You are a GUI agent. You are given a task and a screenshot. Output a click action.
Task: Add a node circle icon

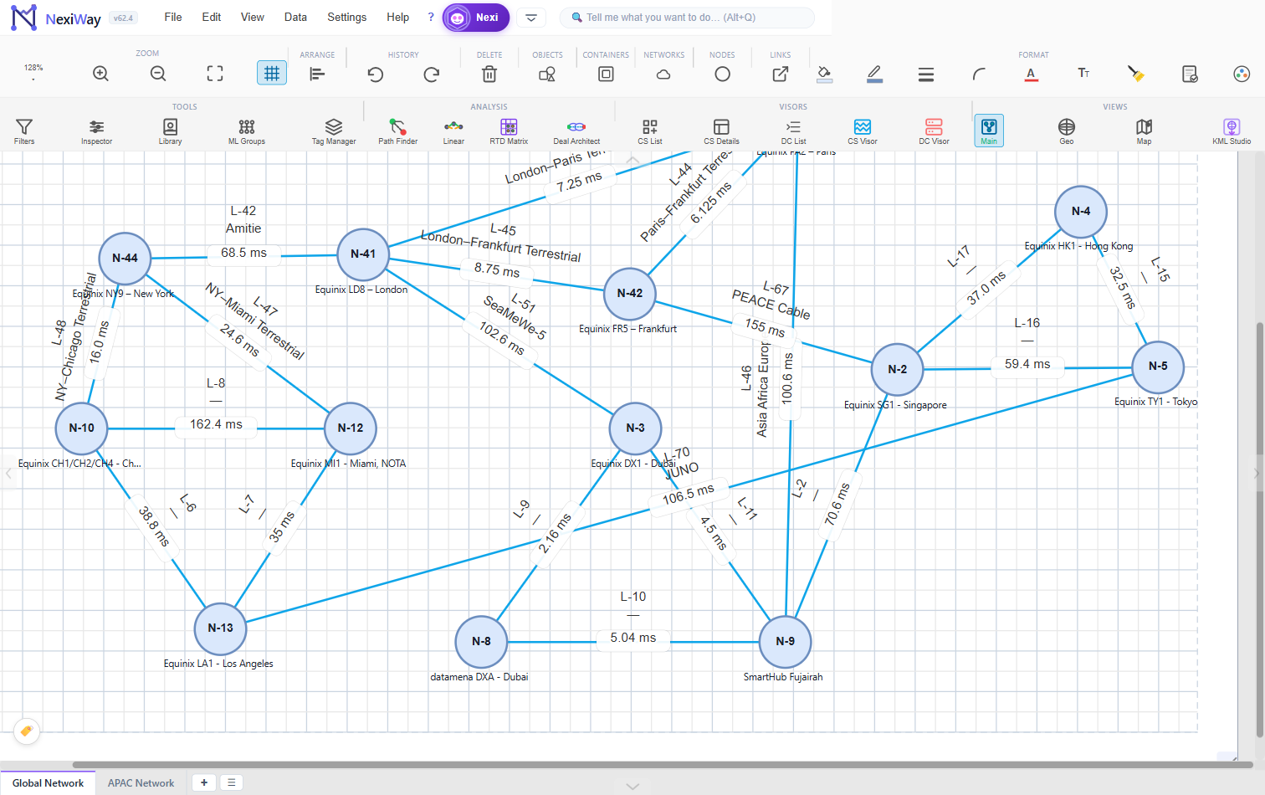tap(722, 74)
